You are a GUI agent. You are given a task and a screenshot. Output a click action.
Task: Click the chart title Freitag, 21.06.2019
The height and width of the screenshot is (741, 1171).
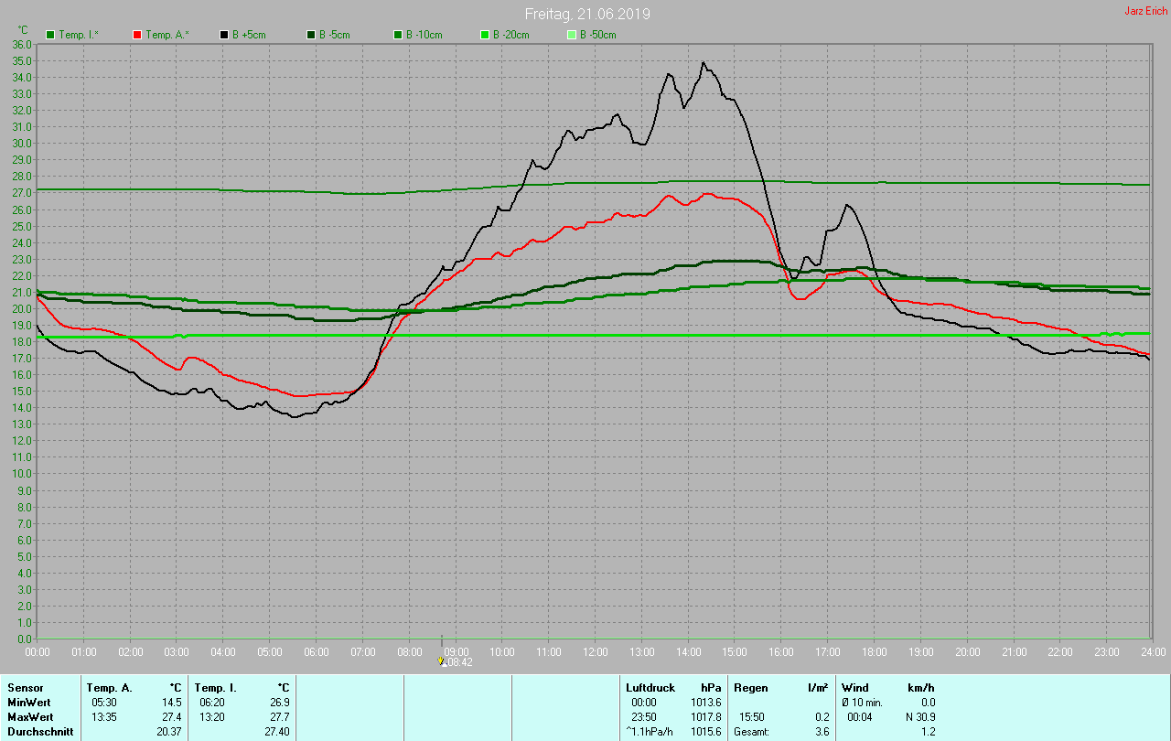[587, 15]
